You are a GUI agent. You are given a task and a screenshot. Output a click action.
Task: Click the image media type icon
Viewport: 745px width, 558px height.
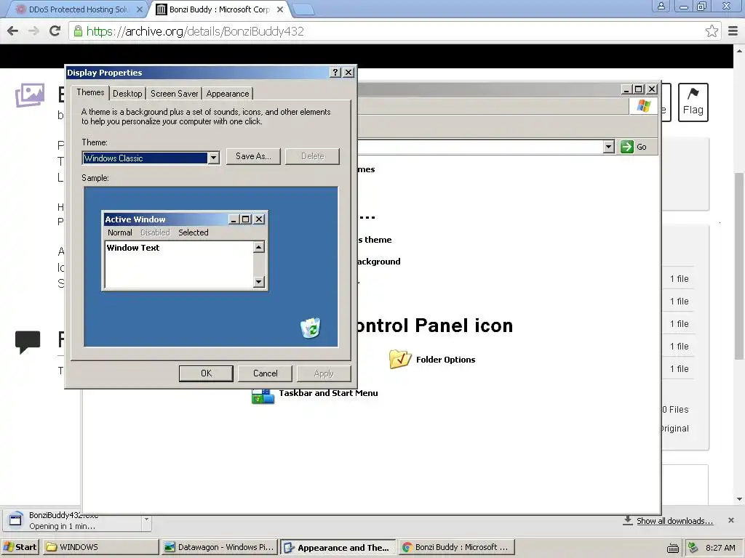[x=29, y=95]
